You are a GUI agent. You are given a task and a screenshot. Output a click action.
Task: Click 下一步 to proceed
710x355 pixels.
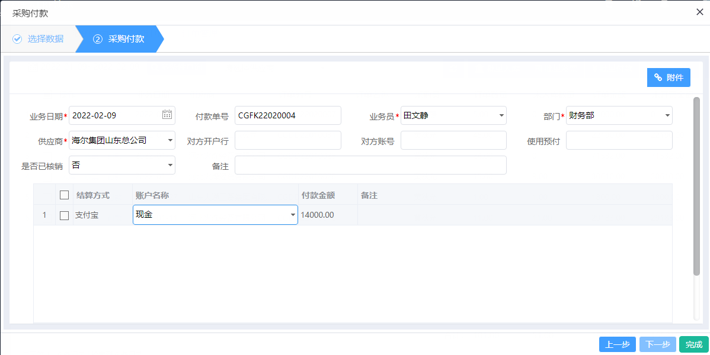(657, 344)
